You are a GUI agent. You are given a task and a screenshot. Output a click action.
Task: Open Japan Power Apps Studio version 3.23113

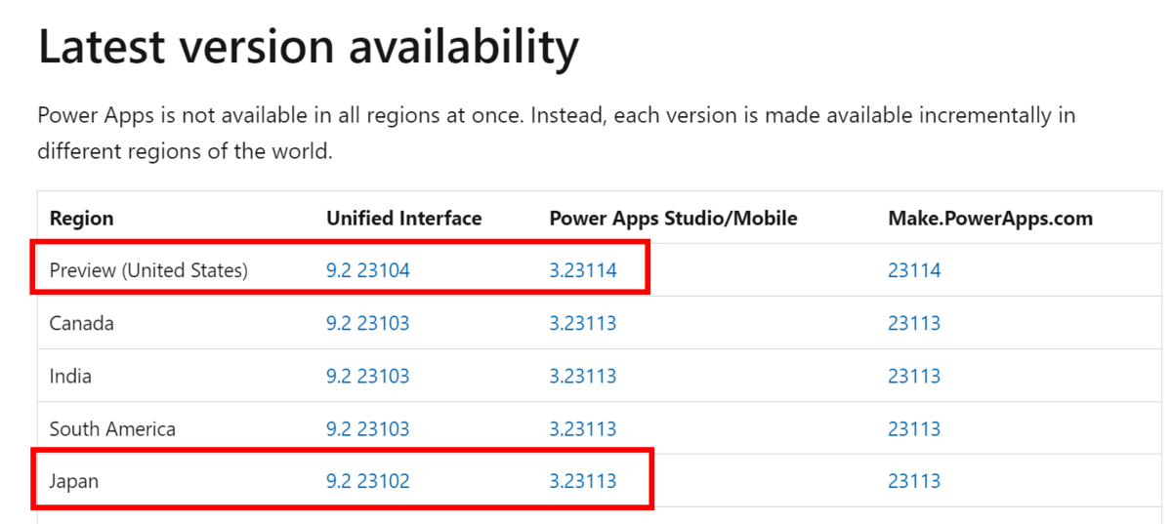coord(582,481)
